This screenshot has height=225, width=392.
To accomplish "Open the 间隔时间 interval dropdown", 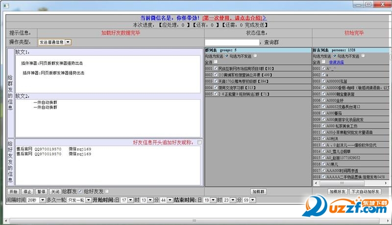I will pos(36,200).
